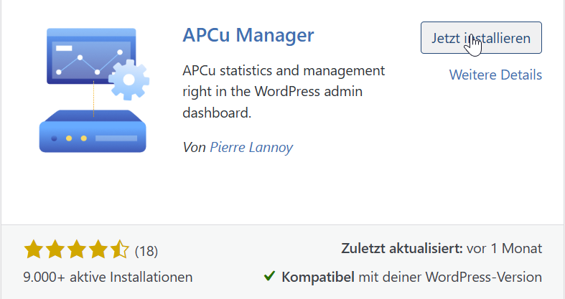Click the fourth rating star
Viewport: 565px width, 299px height.
[98, 250]
